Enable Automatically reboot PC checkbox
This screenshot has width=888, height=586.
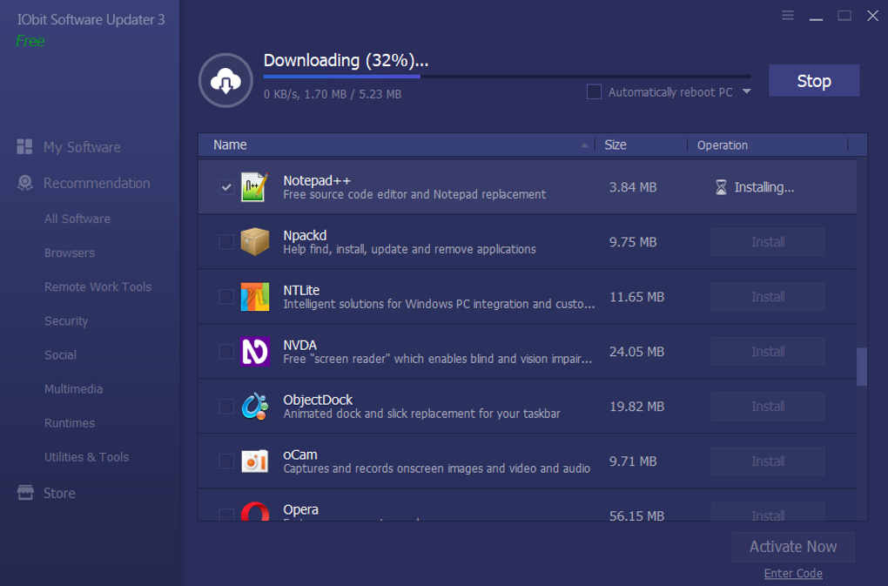[594, 91]
